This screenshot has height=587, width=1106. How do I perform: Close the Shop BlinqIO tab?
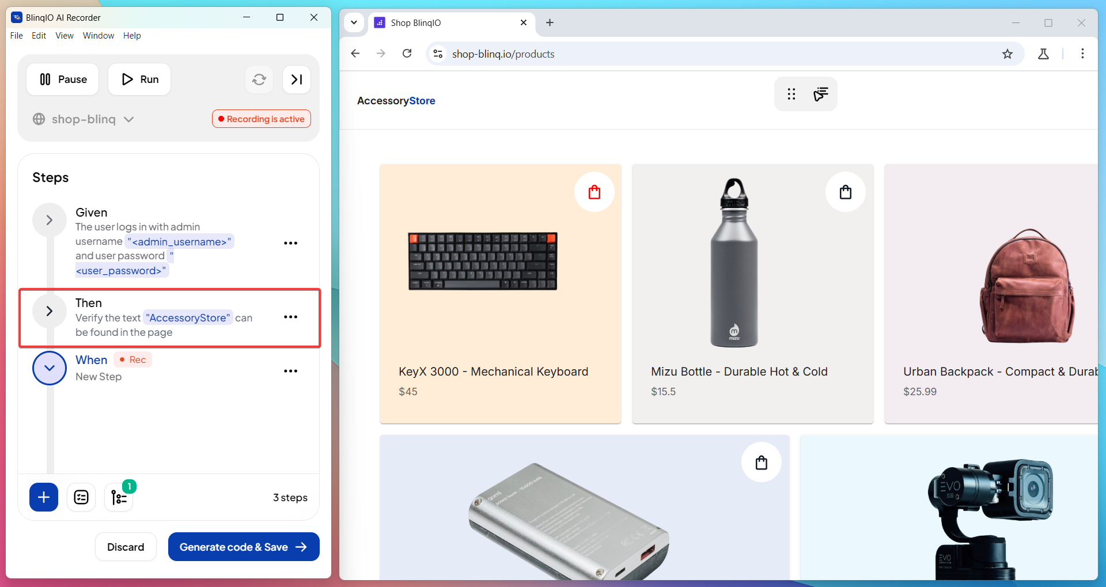coord(524,22)
